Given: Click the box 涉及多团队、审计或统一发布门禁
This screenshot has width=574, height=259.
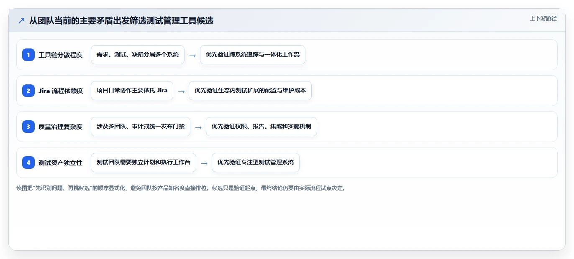Looking at the screenshot, I should click(x=141, y=127).
